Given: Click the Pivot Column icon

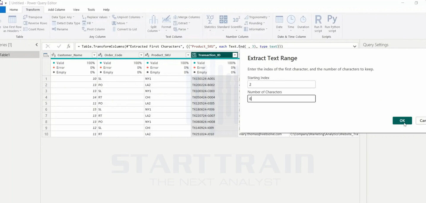Looking at the screenshot, I should (84, 29).
